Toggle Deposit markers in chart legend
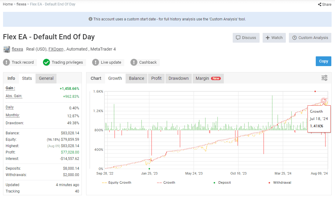This screenshot has height=198, width=335. coord(222,182)
